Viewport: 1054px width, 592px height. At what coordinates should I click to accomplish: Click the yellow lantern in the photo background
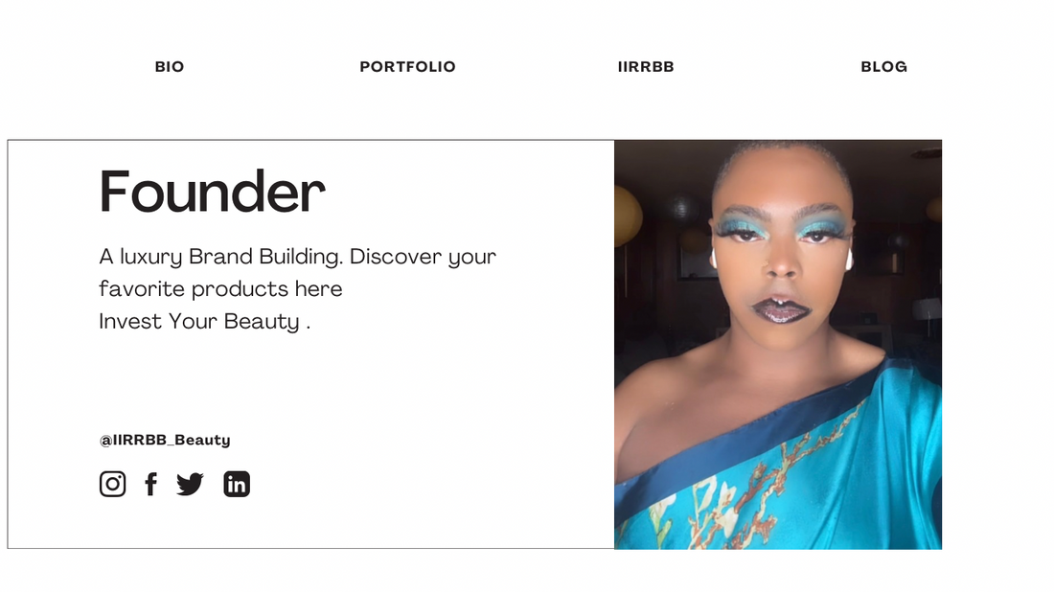627,215
